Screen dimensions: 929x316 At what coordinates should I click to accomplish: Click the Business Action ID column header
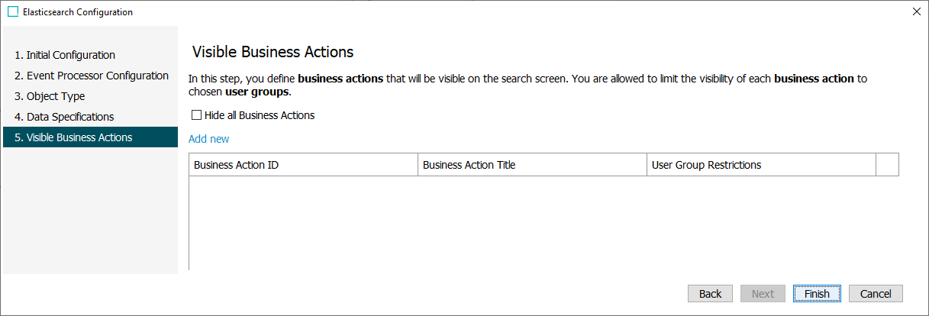click(x=303, y=165)
